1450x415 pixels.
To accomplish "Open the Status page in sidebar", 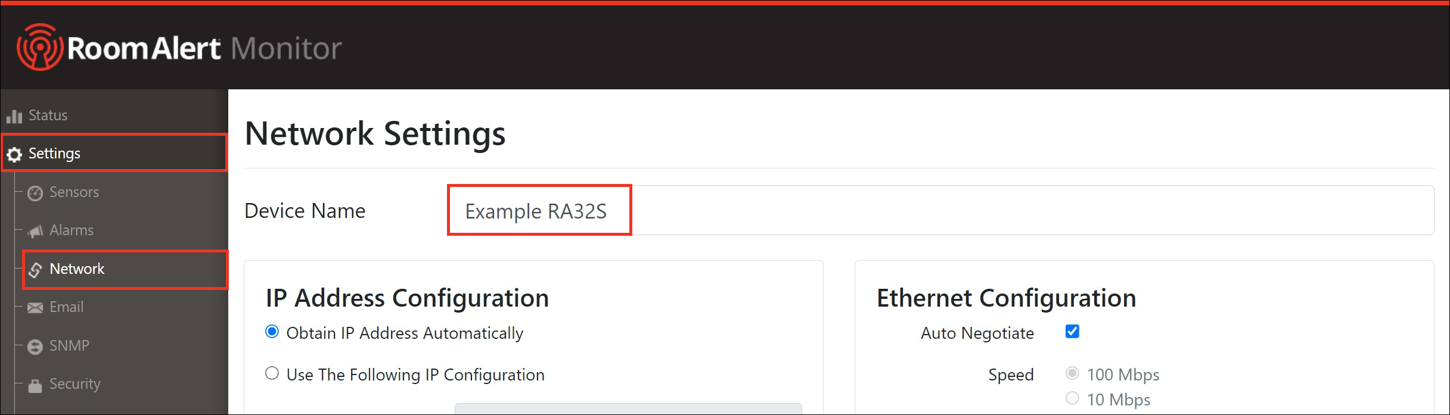I will click(x=48, y=116).
